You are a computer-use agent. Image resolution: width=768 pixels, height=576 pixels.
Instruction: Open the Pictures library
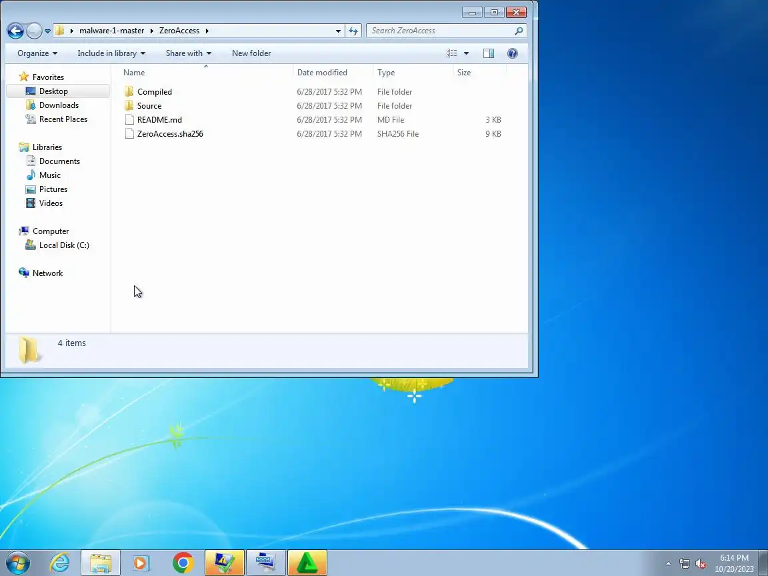click(x=53, y=189)
